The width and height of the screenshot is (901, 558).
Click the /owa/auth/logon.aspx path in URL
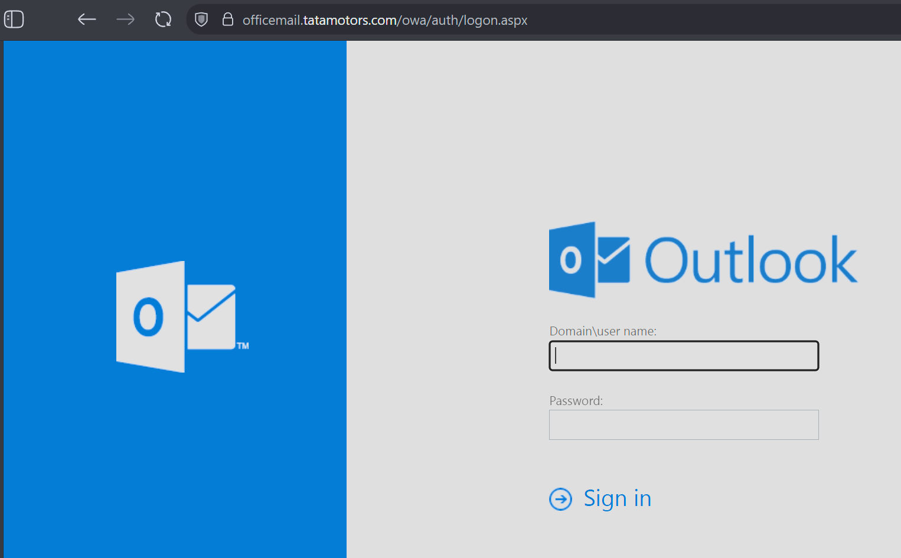pyautogui.click(x=462, y=20)
